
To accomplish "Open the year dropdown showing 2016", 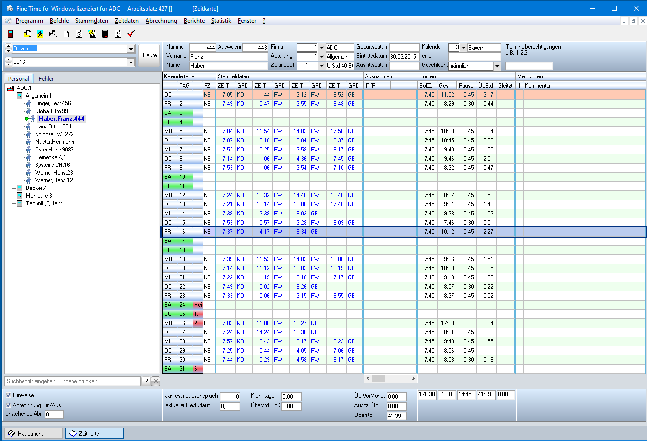I will 131,63.
